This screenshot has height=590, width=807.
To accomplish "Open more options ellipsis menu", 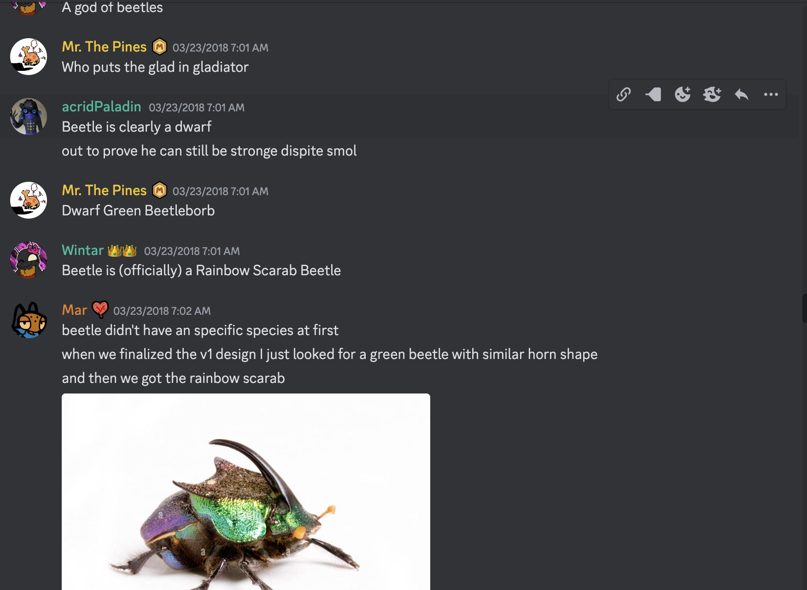I will click(771, 94).
